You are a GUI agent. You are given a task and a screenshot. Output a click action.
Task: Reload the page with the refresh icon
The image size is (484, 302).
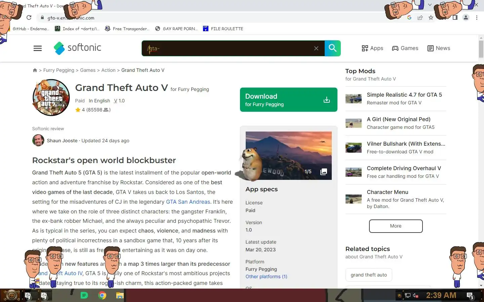coord(29,18)
